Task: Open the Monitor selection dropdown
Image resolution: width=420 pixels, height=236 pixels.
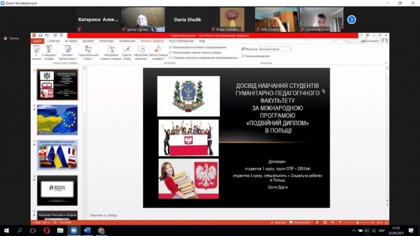Action: (x=275, y=49)
